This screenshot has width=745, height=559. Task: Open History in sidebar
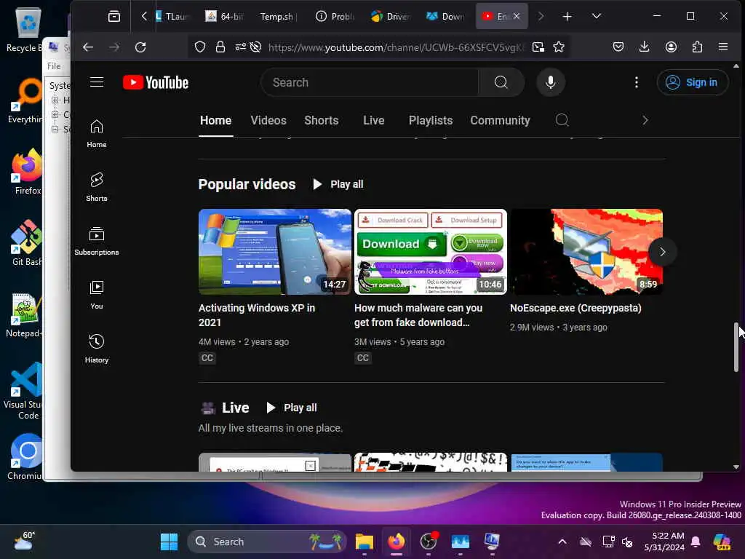point(97,349)
